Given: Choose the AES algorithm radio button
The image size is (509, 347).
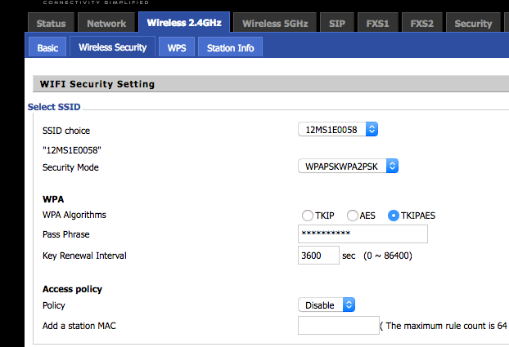Looking at the screenshot, I should 353,216.
